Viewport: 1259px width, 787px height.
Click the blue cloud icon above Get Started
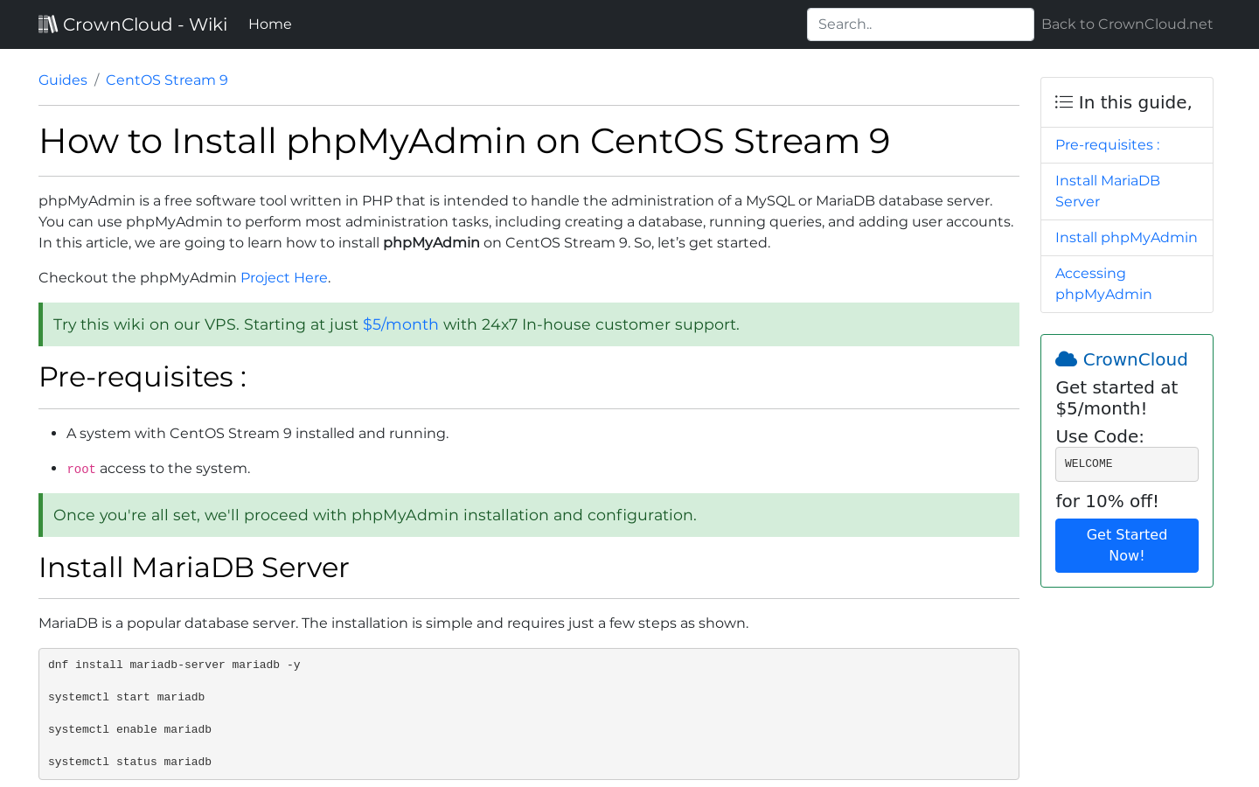click(1066, 358)
